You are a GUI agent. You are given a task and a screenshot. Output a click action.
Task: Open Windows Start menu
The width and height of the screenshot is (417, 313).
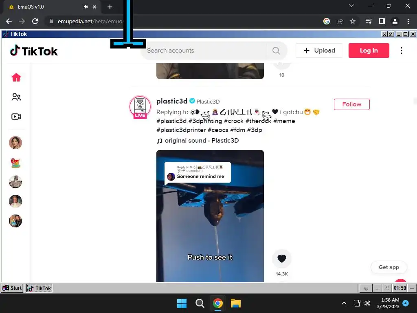tap(182, 303)
